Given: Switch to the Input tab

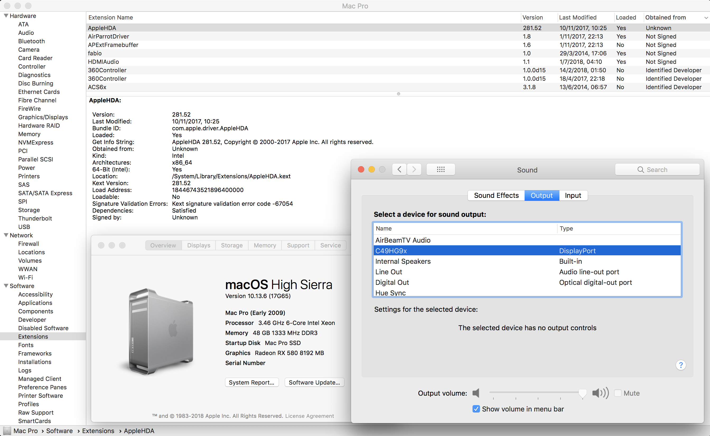Looking at the screenshot, I should click(x=573, y=195).
